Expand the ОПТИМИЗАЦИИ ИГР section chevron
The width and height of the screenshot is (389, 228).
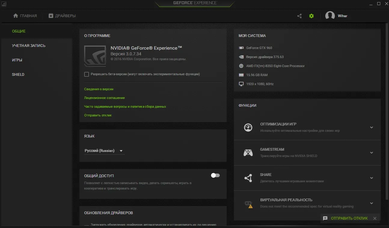[x=372, y=127]
